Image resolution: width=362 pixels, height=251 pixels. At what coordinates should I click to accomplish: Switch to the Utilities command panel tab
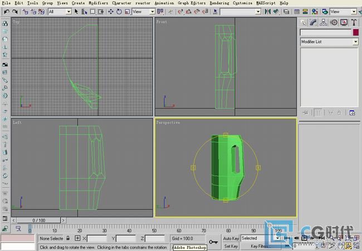354,22
